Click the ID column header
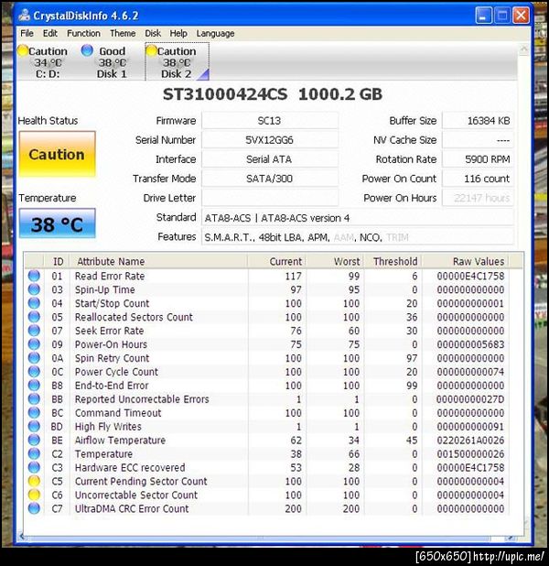The image size is (549, 566). coord(57,261)
